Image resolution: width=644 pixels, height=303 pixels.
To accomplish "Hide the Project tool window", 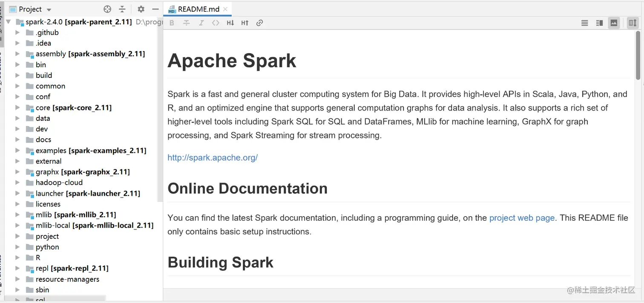I will coord(155,9).
